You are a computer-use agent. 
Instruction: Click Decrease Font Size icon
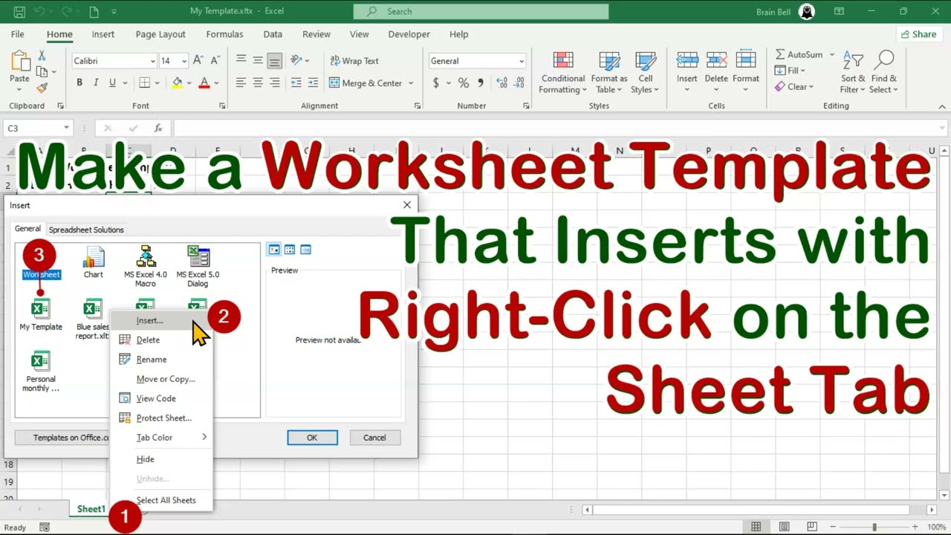[x=215, y=61]
